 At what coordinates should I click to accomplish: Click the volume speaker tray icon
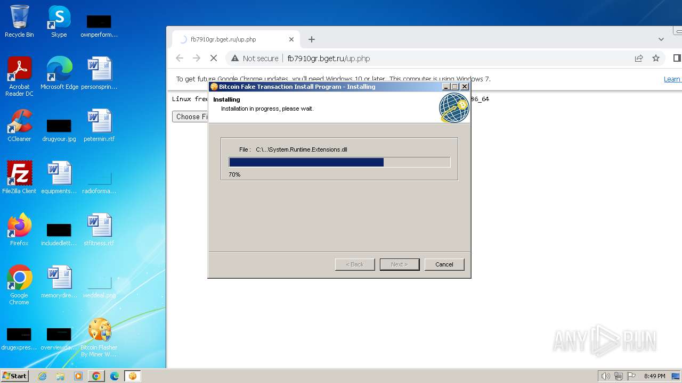click(605, 376)
